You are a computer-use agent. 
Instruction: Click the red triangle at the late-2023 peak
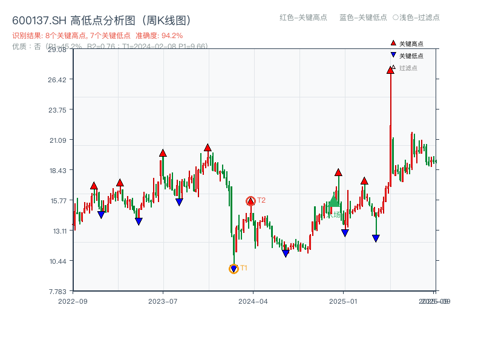click(208, 146)
